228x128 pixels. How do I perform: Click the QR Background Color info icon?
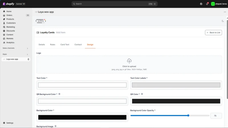coord(59,94)
